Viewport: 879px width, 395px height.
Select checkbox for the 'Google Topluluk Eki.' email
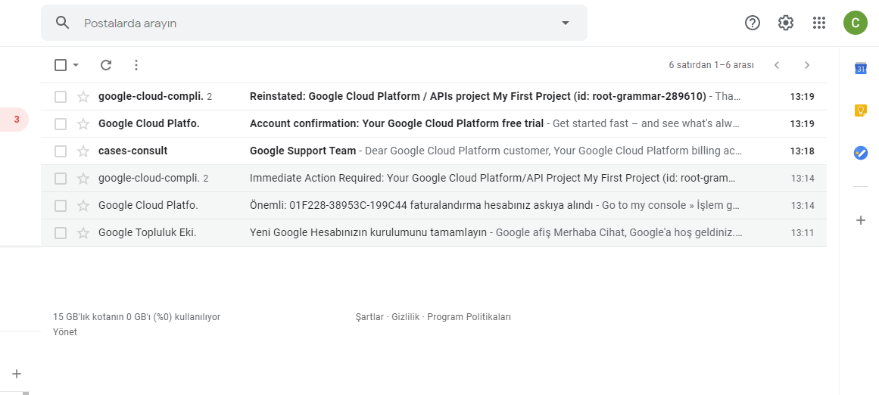point(61,233)
